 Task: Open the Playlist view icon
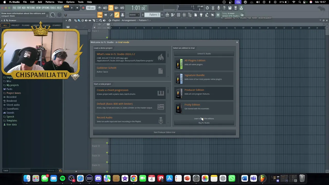[167, 15]
